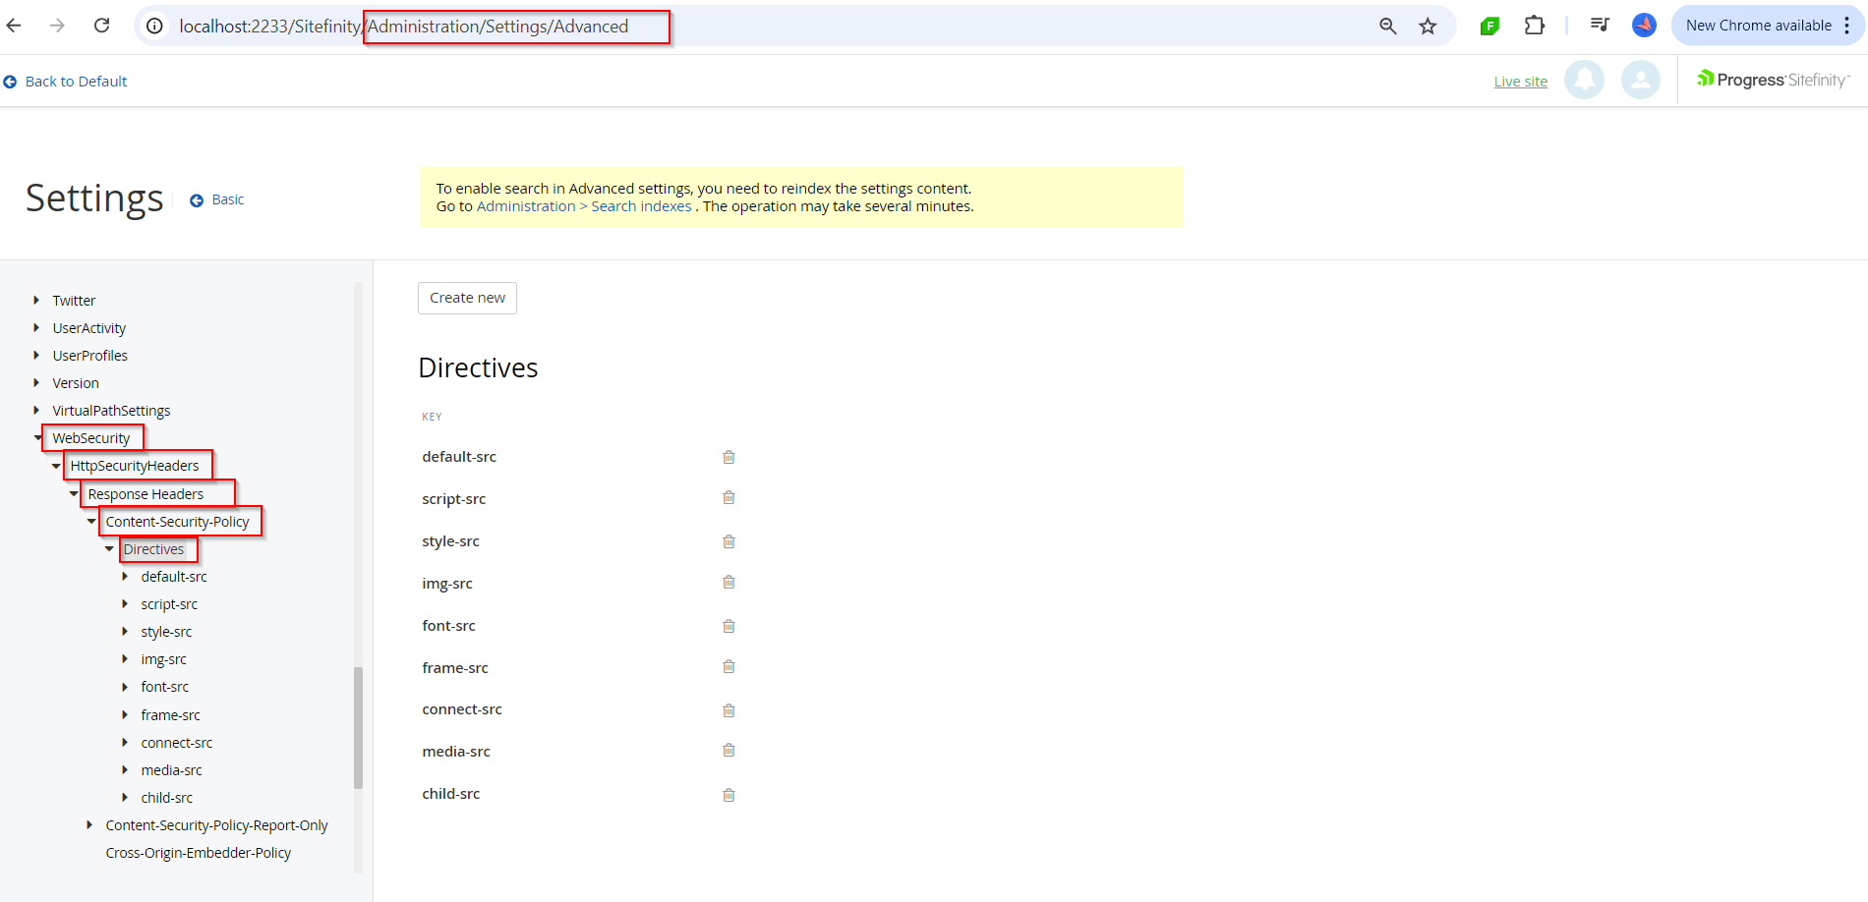Delete the script-src directive with trash icon
1868x902 pixels.
click(x=729, y=497)
